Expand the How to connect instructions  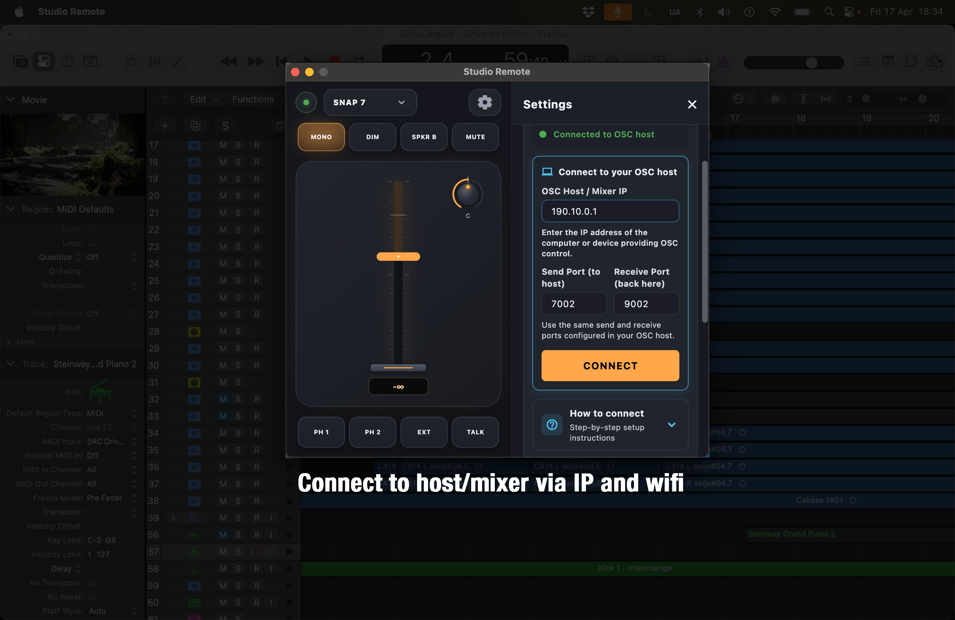pos(671,425)
